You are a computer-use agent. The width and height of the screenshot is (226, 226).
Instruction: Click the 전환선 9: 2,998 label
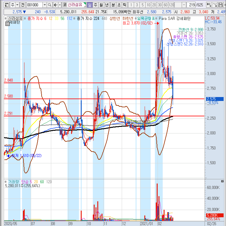pos(191,30)
